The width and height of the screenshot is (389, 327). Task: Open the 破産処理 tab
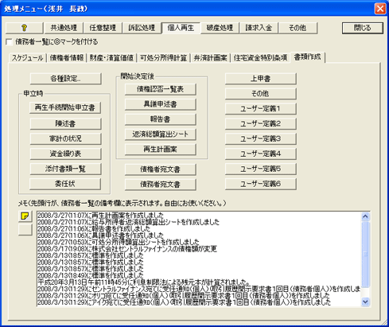pos(220,28)
